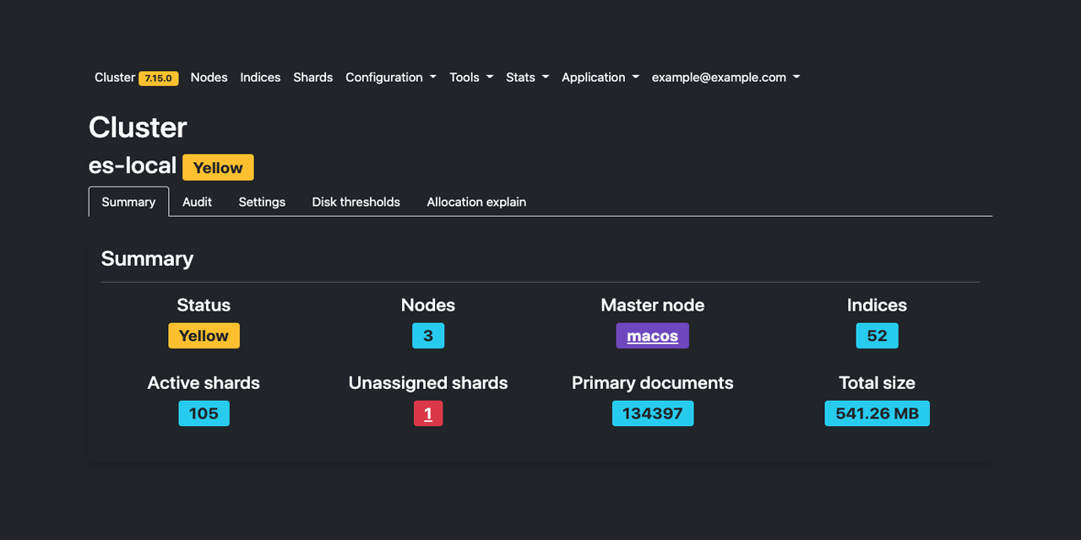Viewport: 1081px width, 540px height.
Task: Switch to the Settings tab
Action: point(262,202)
